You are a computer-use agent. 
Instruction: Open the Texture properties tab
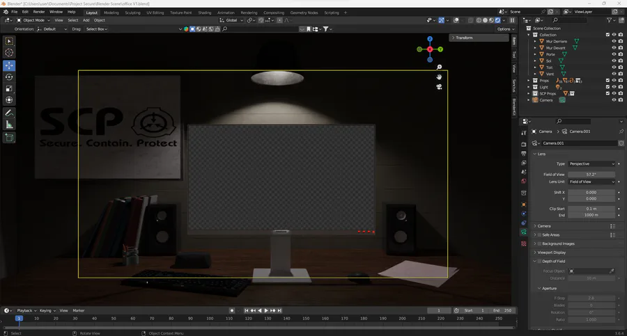pos(524,243)
